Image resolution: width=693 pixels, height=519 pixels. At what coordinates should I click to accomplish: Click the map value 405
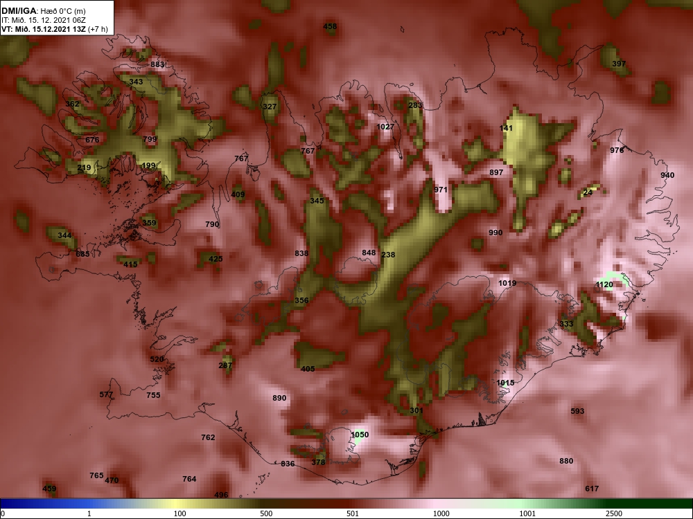pos(308,370)
